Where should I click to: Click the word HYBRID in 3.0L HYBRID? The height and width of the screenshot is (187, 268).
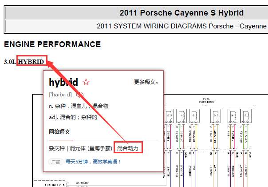click(x=31, y=62)
